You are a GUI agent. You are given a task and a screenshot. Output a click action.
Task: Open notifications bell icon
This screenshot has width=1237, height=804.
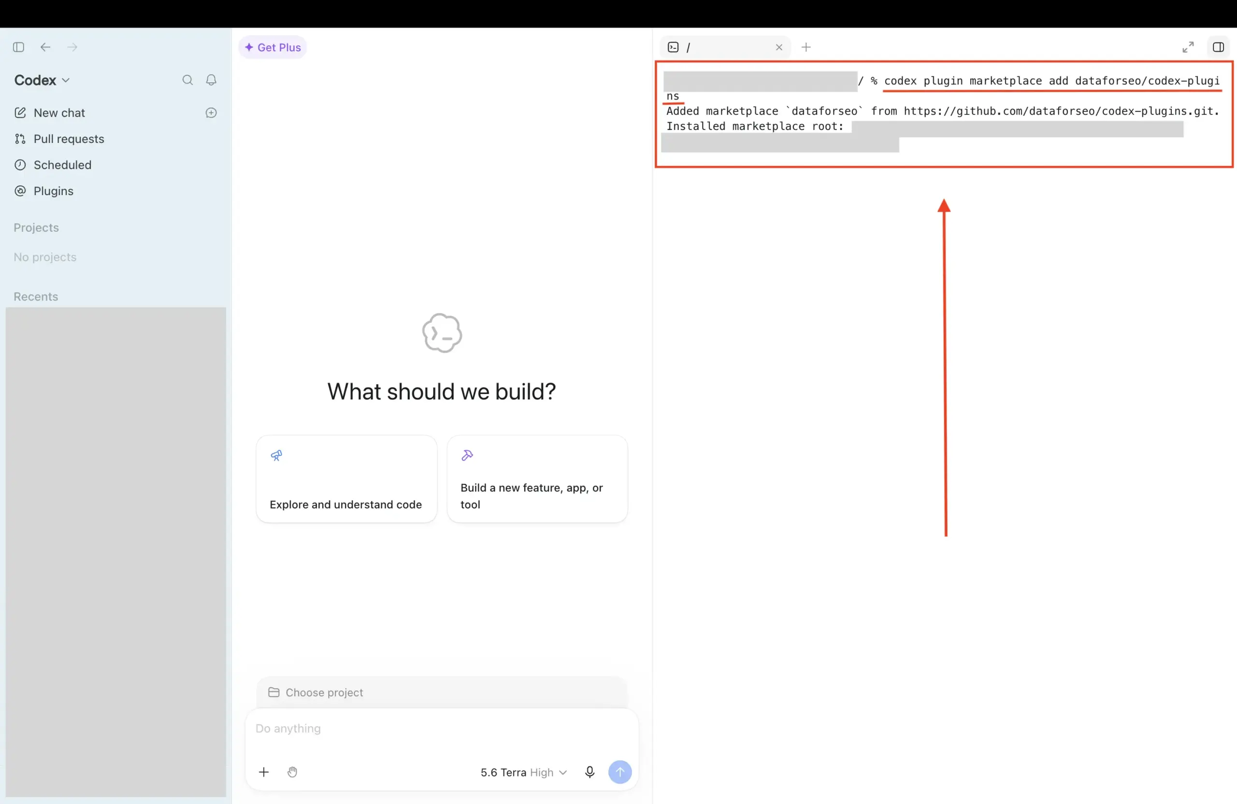click(211, 80)
